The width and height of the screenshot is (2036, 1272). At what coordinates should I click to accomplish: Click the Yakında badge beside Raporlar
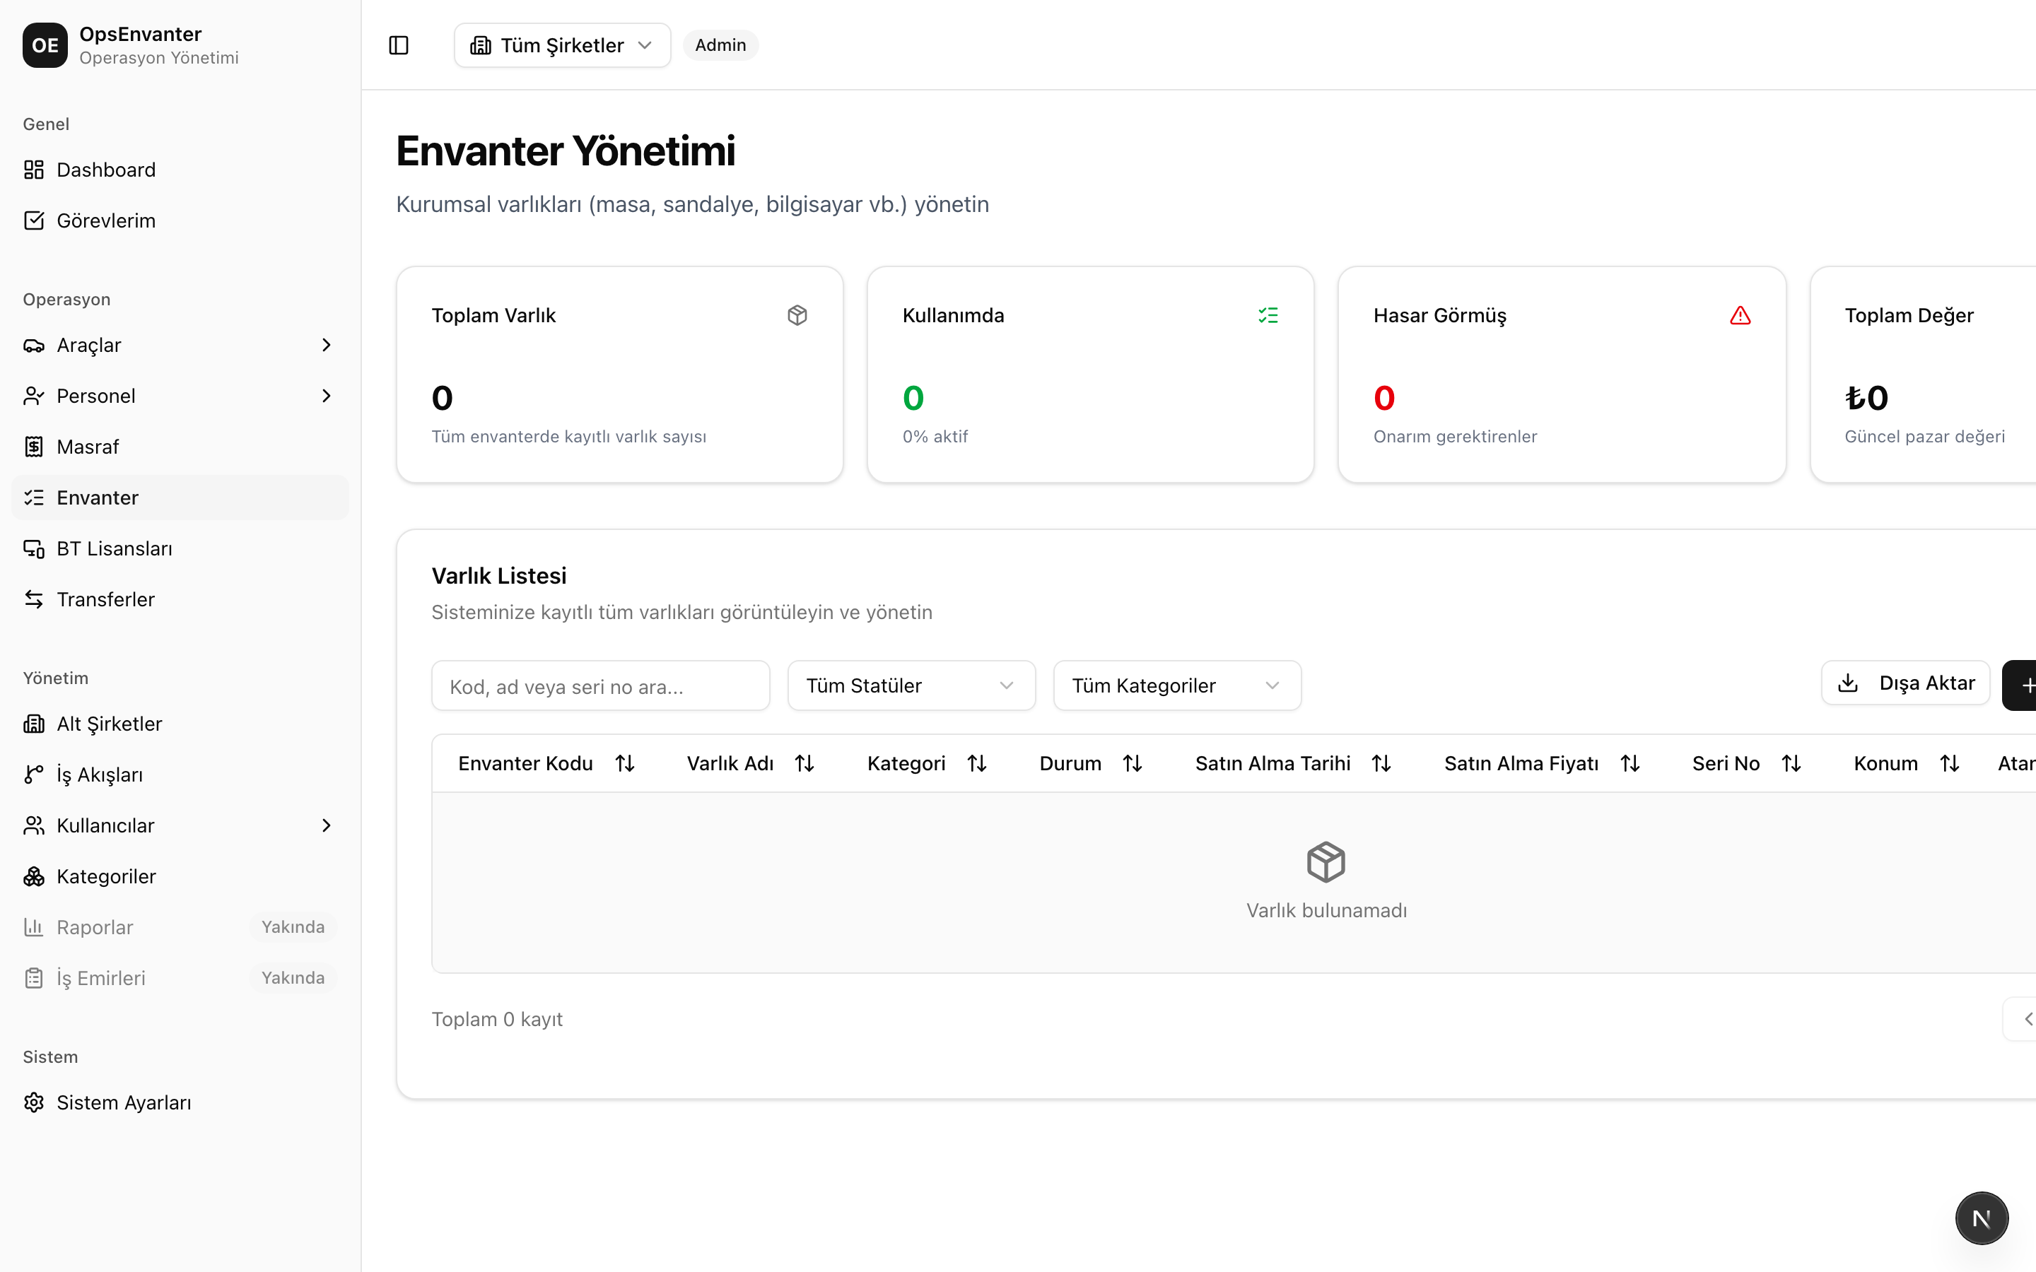[x=293, y=927]
